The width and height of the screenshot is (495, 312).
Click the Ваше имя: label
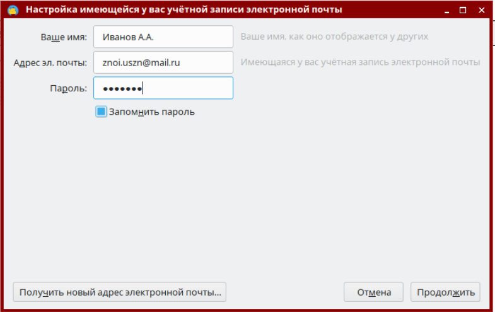64,37
